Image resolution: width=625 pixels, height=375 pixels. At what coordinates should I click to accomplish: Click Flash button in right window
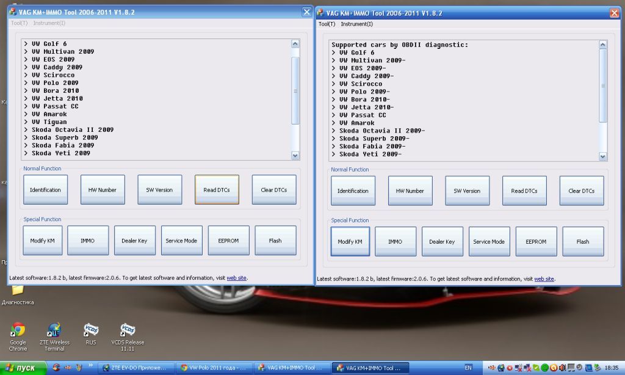coord(583,241)
